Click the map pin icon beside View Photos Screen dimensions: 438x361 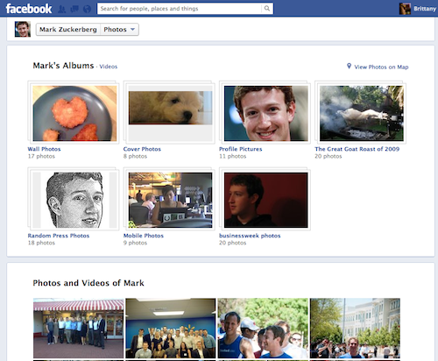(349, 66)
